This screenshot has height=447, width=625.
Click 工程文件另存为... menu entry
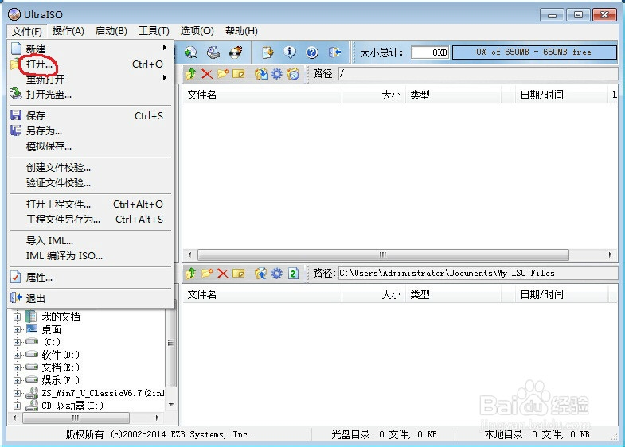91,220
